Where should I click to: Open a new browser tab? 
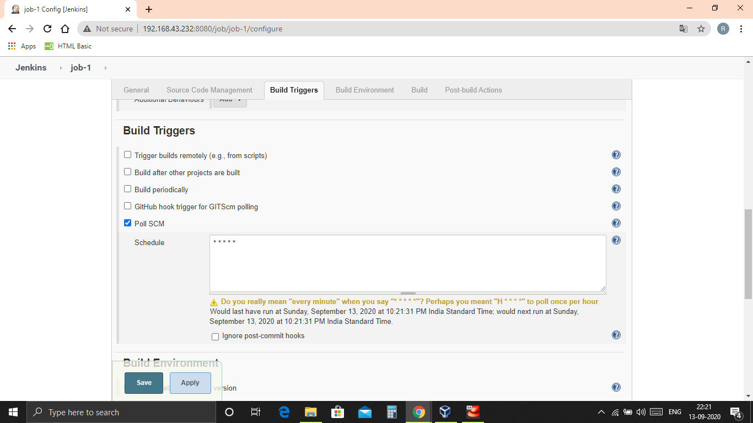point(149,9)
